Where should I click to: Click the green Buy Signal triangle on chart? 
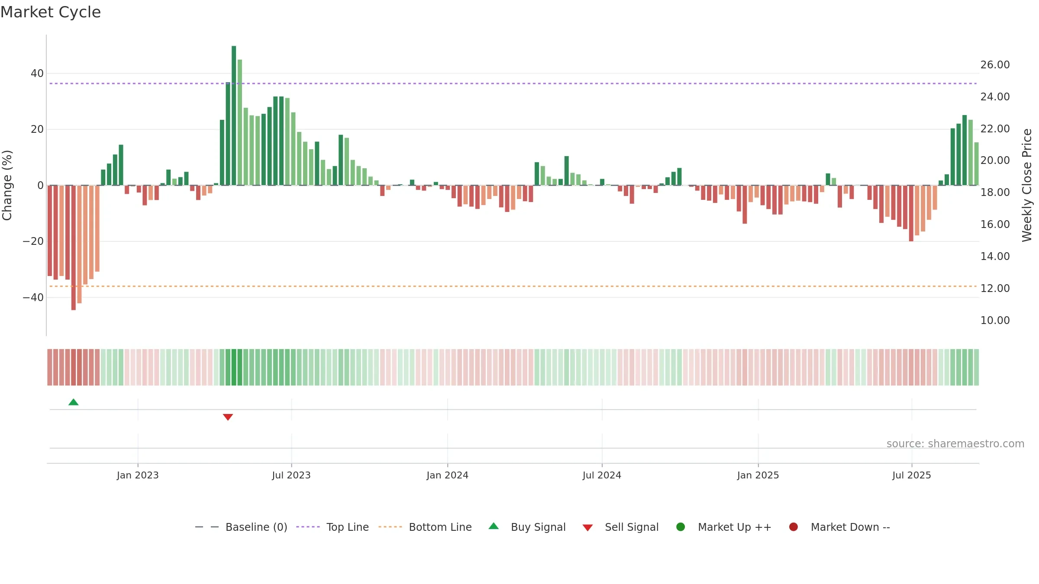[74, 402]
